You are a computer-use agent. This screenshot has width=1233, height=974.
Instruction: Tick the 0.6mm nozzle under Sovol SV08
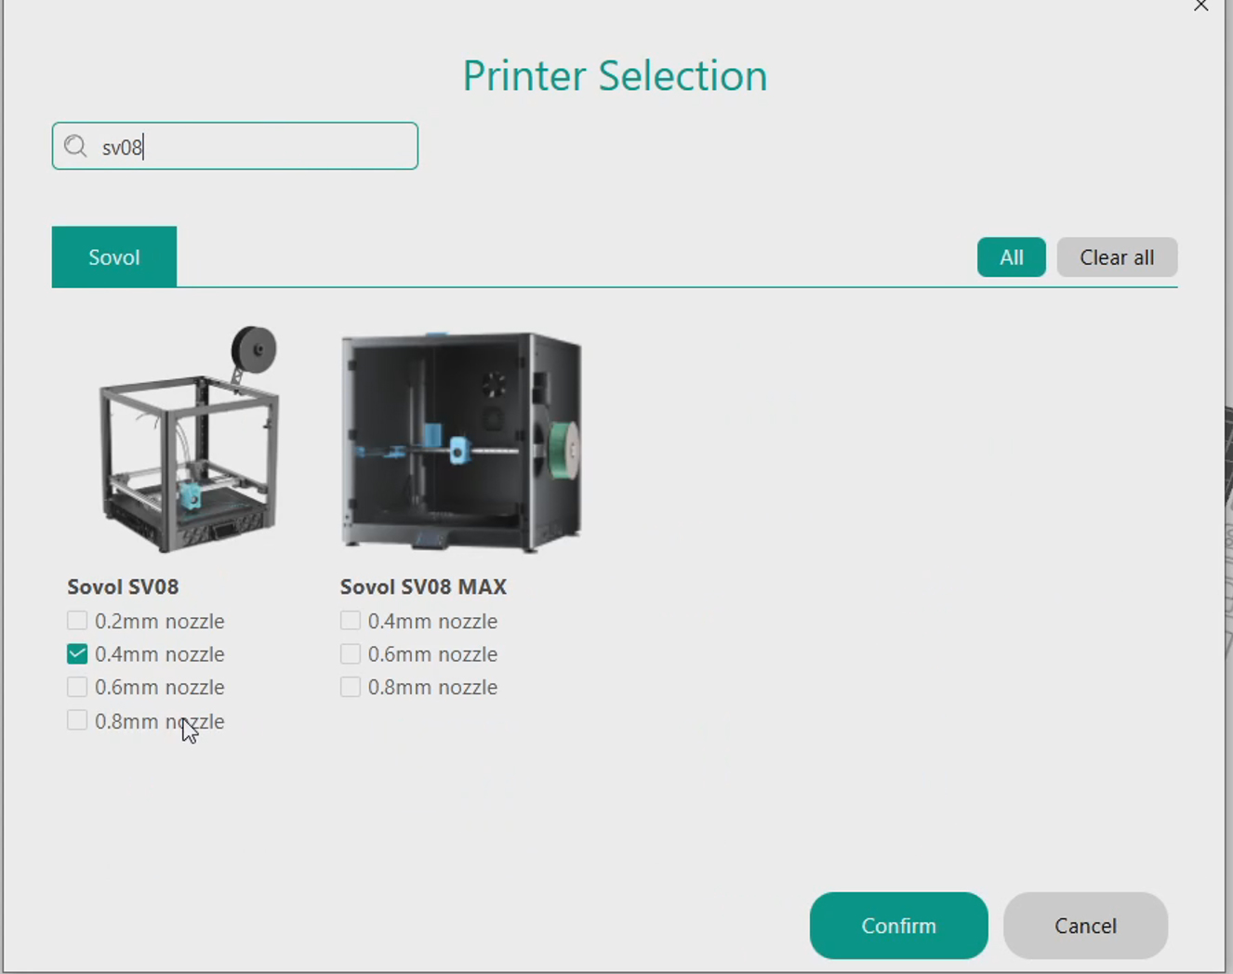coord(77,688)
